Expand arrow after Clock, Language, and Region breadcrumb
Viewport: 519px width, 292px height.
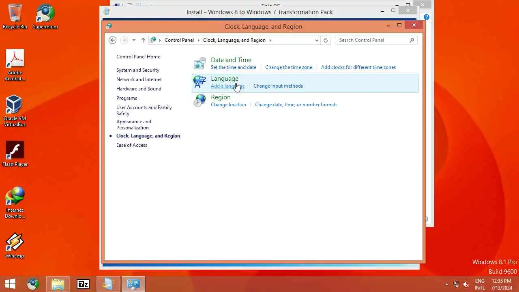[270, 40]
